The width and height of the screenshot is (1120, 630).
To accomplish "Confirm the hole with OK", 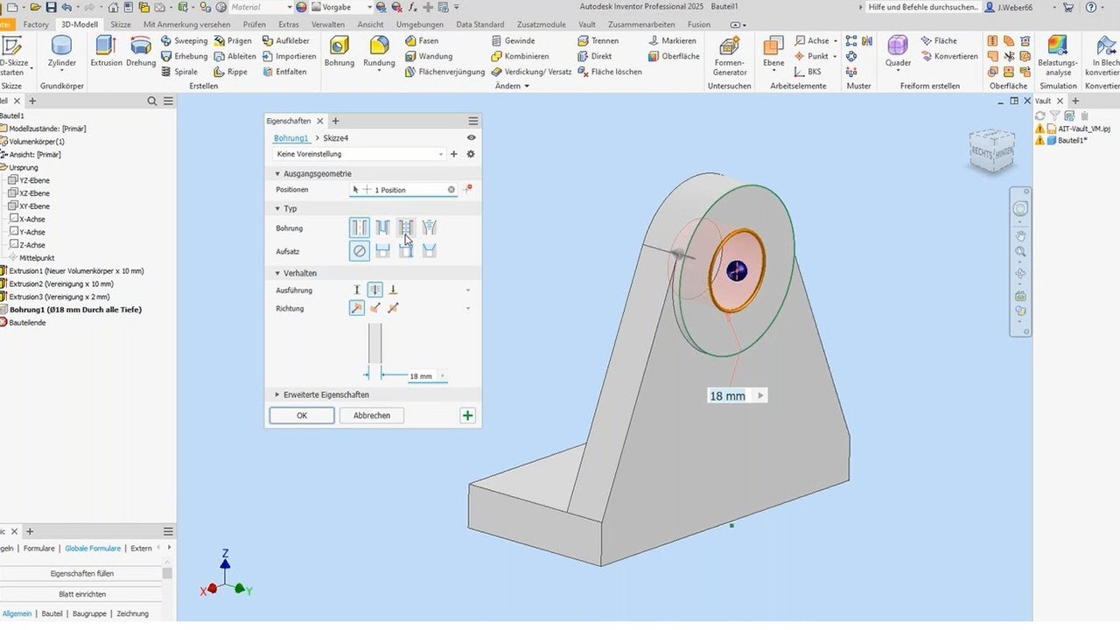I will coord(302,416).
